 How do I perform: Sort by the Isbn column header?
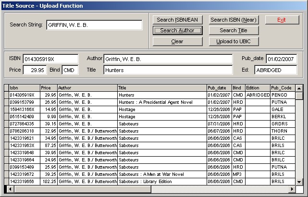pos(25,88)
